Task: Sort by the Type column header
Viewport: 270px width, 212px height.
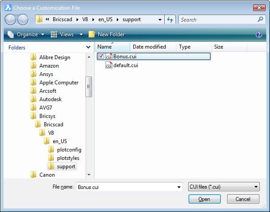Action: (194, 47)
